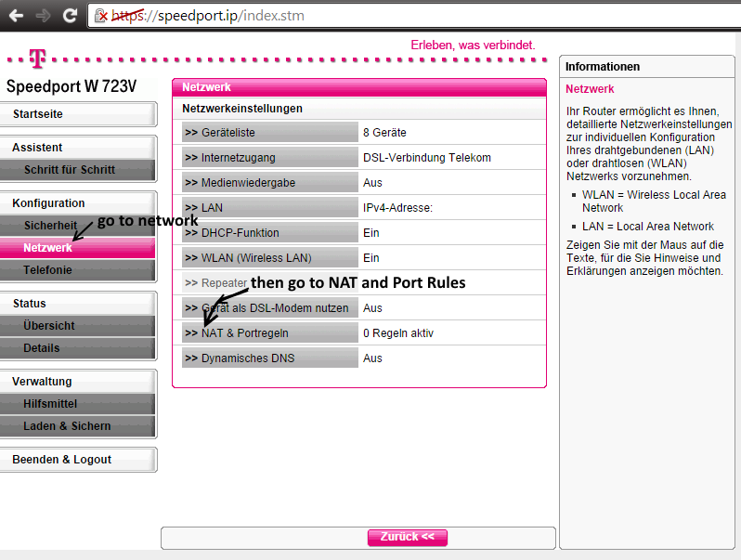Click the browser forward arrow

pos(43,16)
